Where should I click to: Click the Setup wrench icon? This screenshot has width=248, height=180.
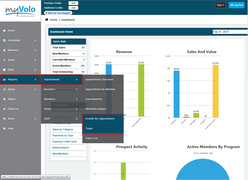coord(4,89)
